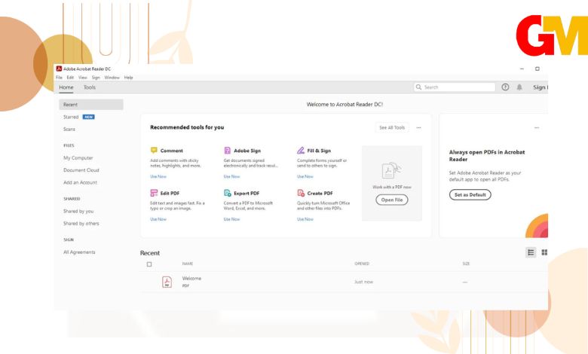Click the Set as Default button
Screen dimensions: 588x354
pyautogui.click(x=470, y=195)
